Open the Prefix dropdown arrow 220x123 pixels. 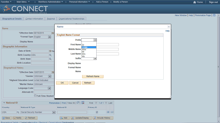(95, 40)
